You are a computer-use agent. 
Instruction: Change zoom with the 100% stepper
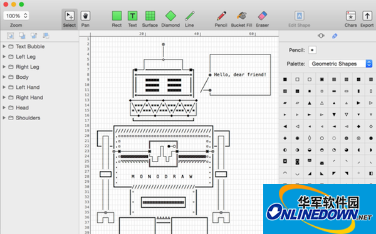(x=26, y=16)
